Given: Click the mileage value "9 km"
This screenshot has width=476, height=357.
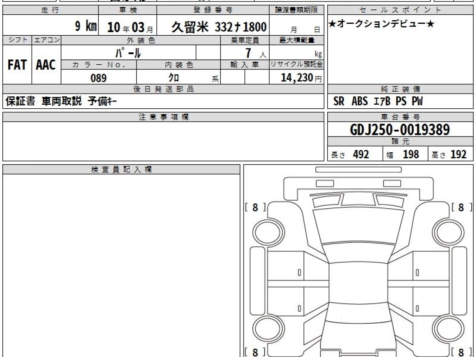Looking at the screenshot, I should tap(86, 27).
